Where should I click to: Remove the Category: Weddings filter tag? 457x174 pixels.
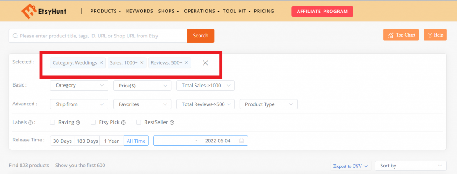coord(101,62)
